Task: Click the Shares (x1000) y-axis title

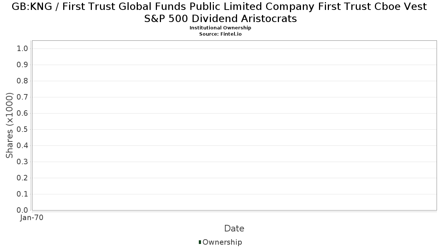Action: tap(10, 125)
